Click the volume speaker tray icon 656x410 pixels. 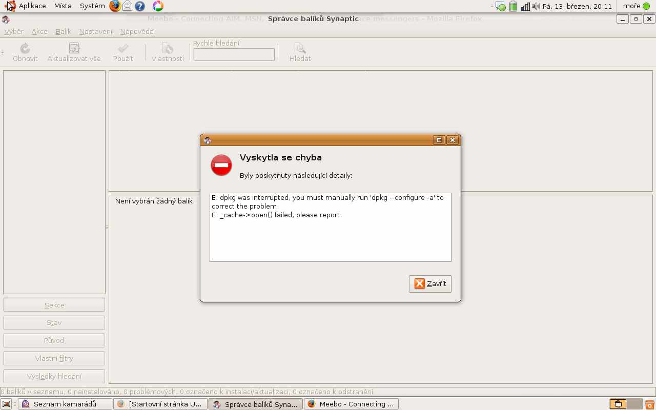[536, 6]
